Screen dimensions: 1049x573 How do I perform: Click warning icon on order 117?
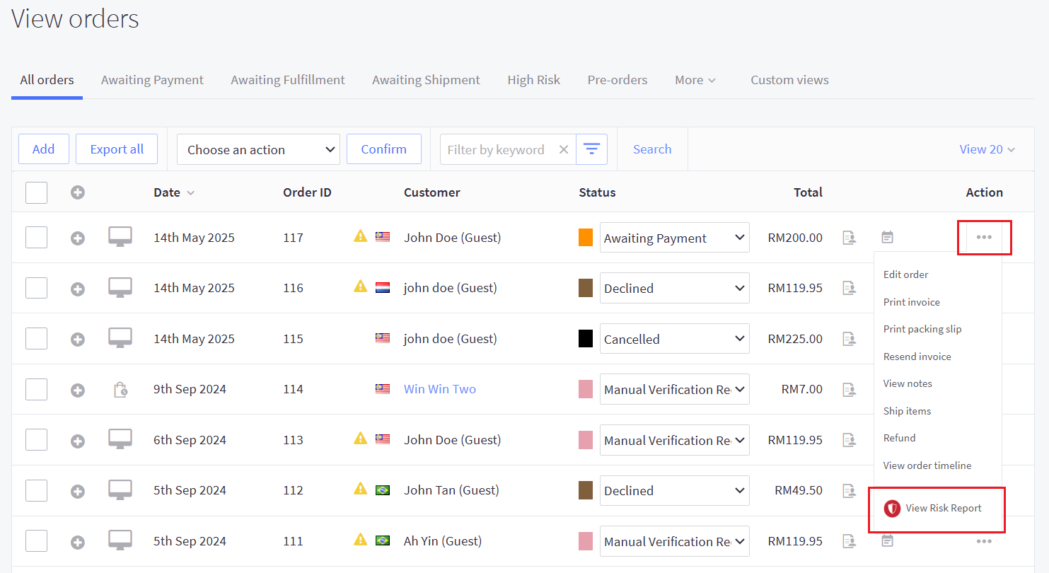[361, 236]
